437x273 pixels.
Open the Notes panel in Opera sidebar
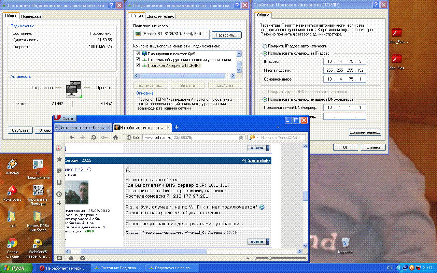tap(59, 171)
